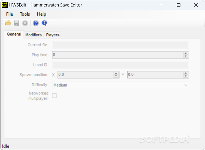Switch to the Modifiers tab
The height and width of the screenshot is (150, 205).
click(x=33, y=35)
